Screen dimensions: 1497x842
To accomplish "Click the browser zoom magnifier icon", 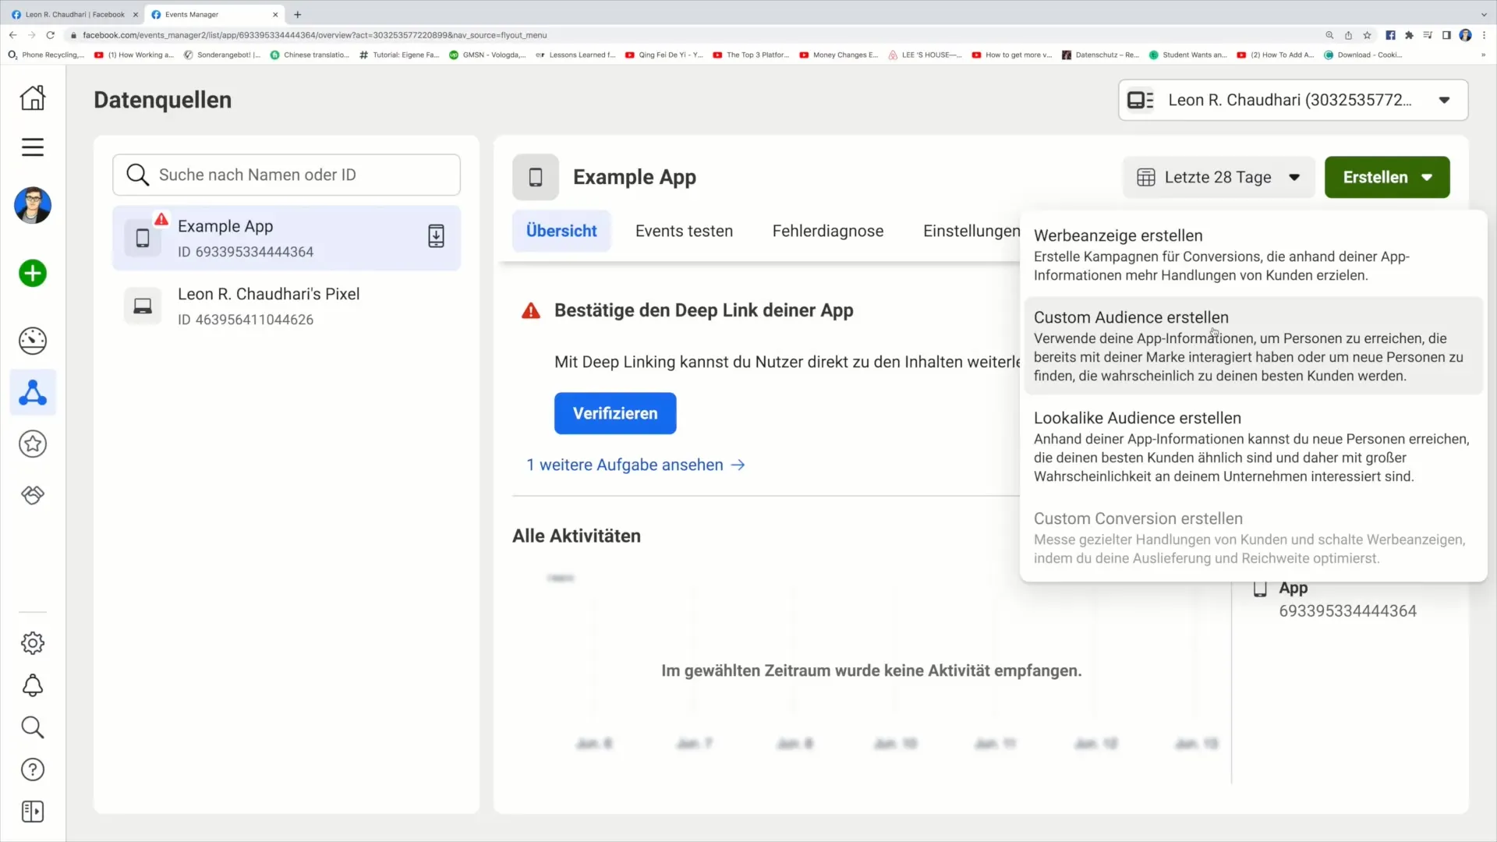I will click(1329, 35).
